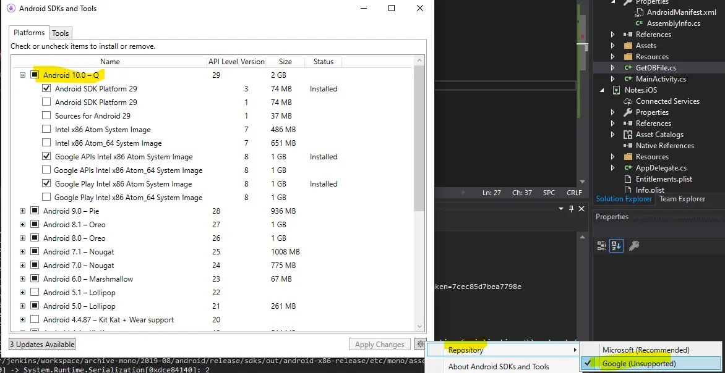Collapse the Android 10.0 – Q node
Image resolution: width=725 pixels, height=373 pixels.
[x=22, y=75]
